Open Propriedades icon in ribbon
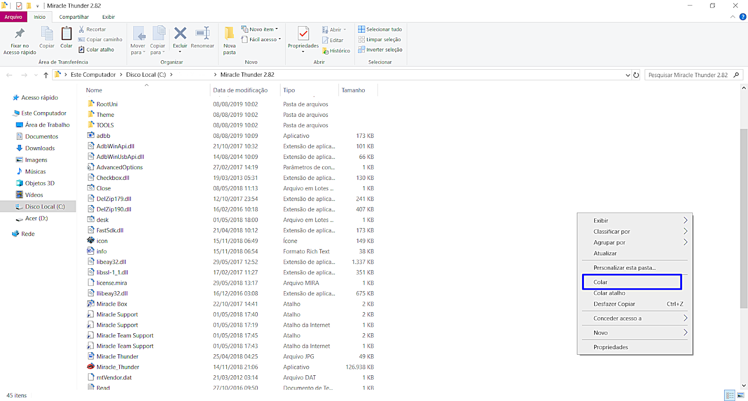Viewport: 748px width, 401px height. click(x=303, y=34)
